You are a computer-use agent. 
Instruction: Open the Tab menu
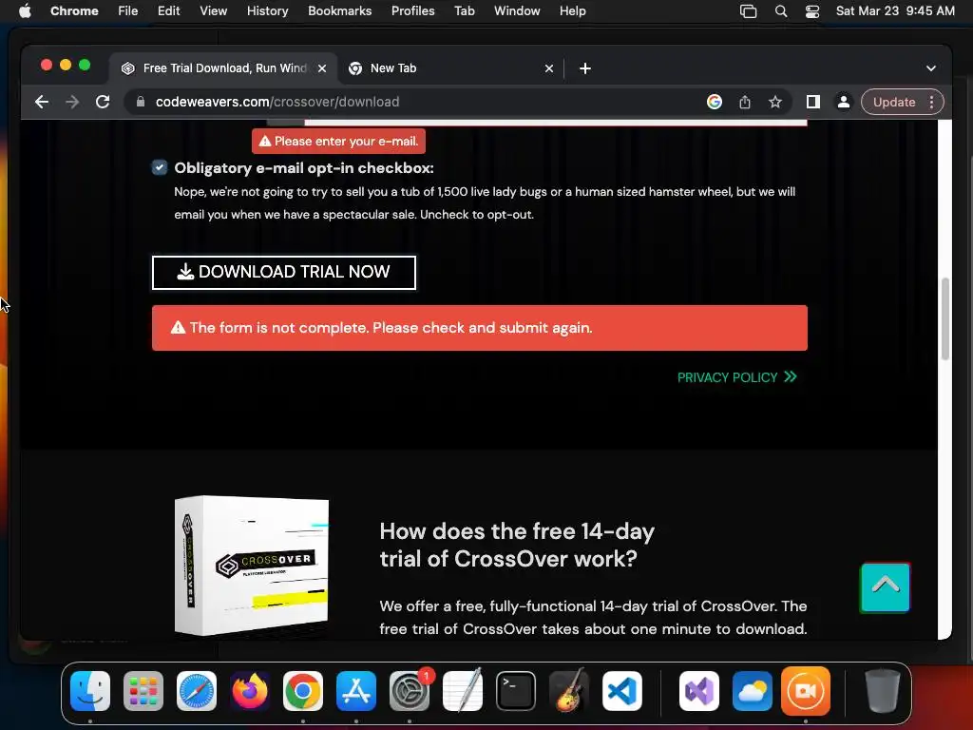pyautogui.click(x=464, y=10)
